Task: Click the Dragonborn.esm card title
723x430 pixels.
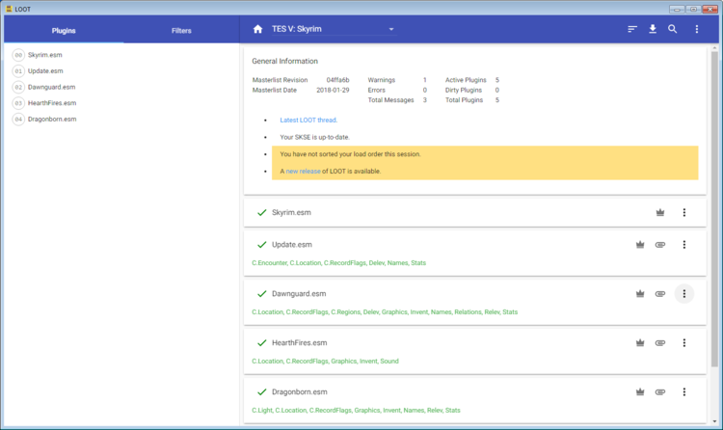Action: pos(299,391)
